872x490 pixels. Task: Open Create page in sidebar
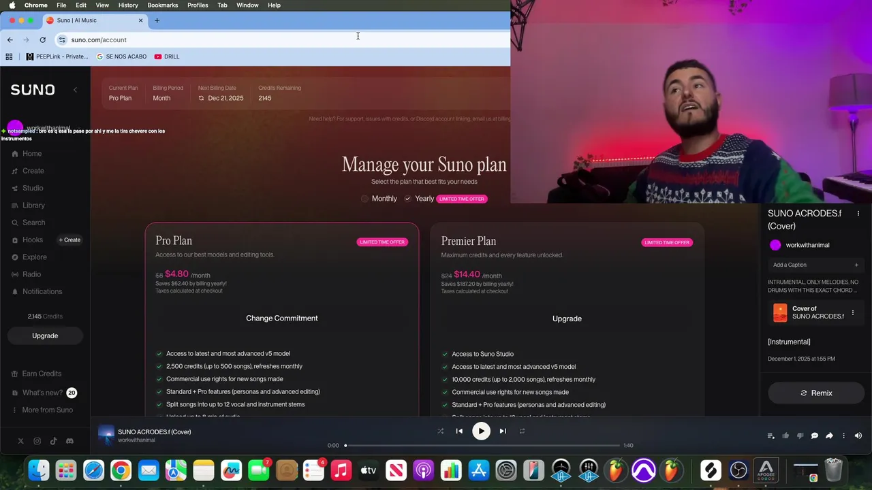pyautogui.click(x=28, y=171)
